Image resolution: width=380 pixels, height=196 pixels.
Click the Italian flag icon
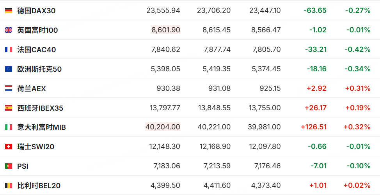(9, 127)
